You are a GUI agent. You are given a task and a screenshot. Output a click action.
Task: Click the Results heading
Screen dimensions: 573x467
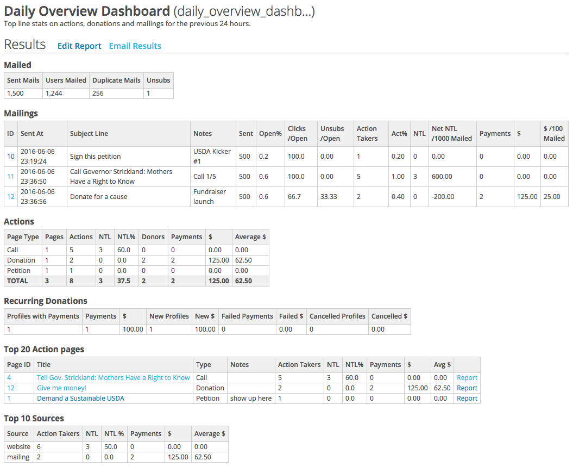click(x=25, y=44)
